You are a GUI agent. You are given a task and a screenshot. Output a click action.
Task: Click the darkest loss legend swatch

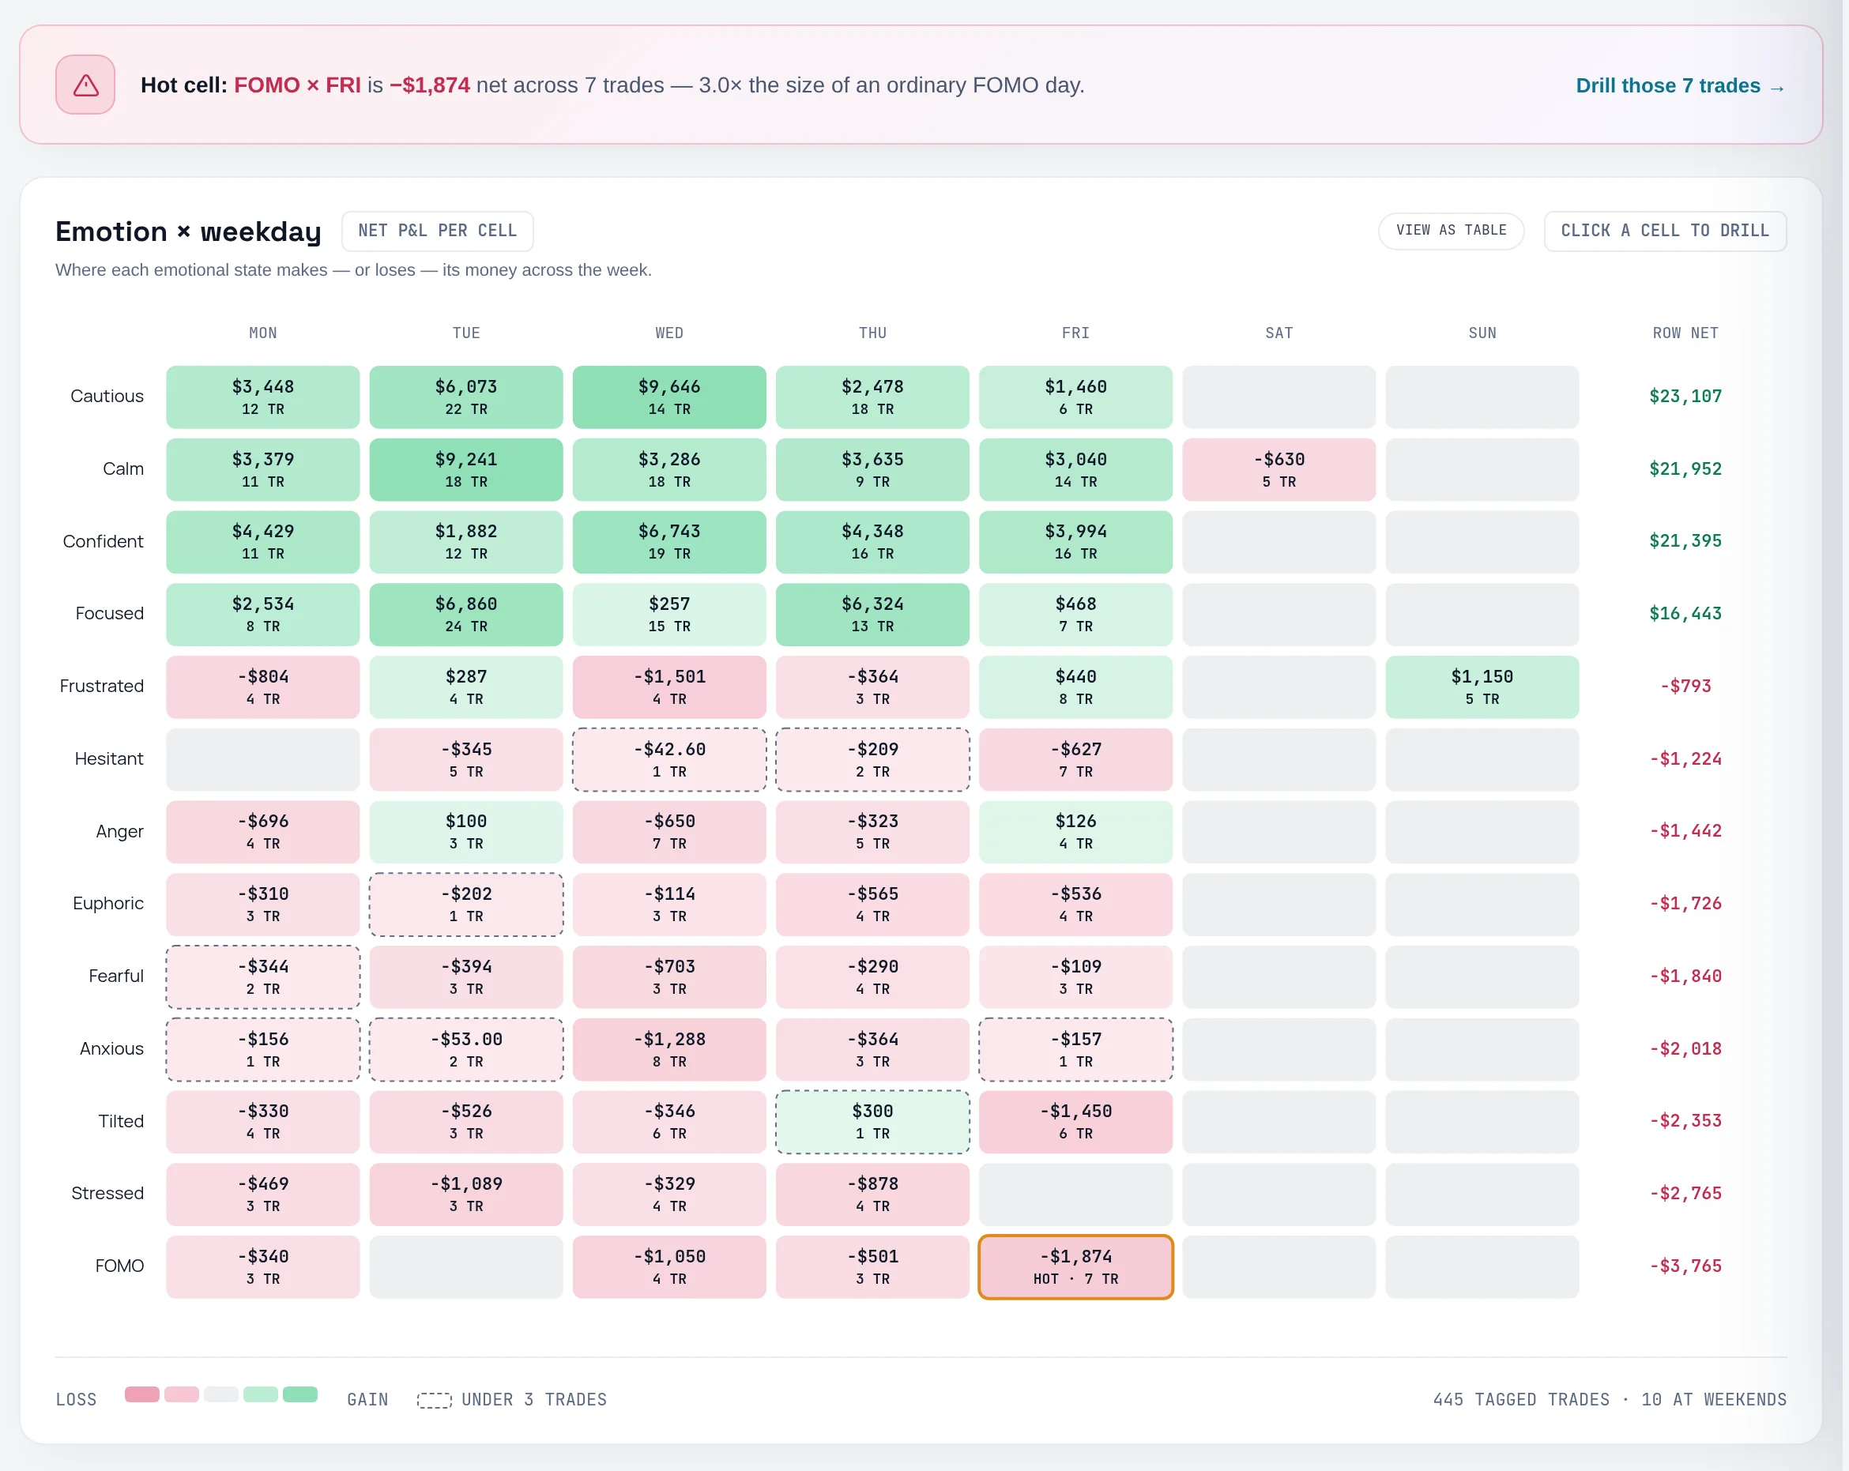pyautogui.click(x=141, y=1394)
